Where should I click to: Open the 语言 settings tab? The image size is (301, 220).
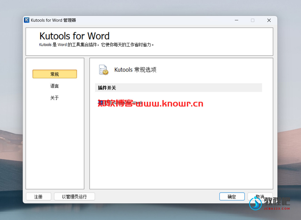[x=54, y=86]
